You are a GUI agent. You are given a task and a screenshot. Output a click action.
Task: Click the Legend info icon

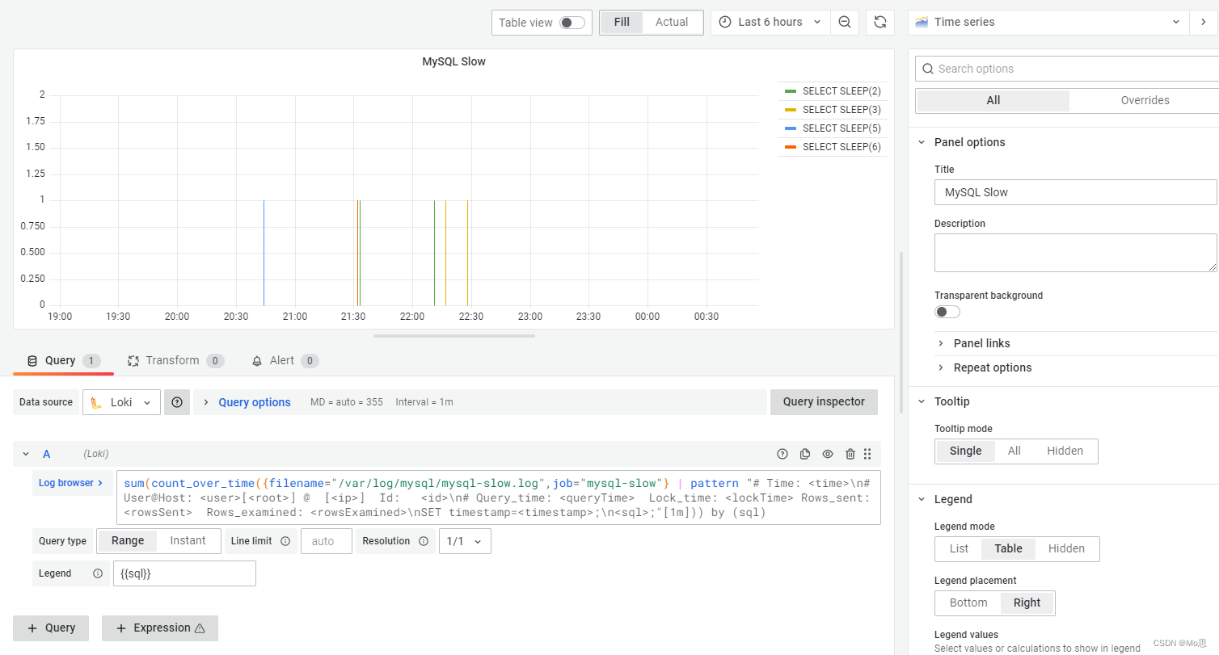[x=98, y=573]
